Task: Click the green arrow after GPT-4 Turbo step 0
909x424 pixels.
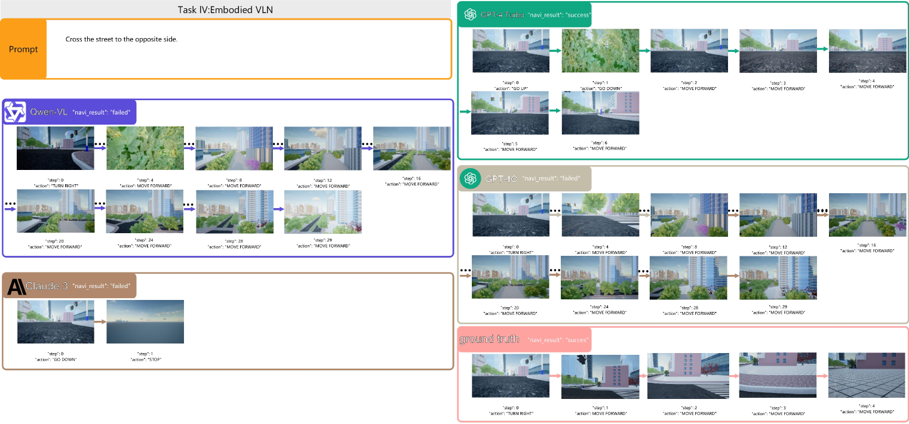Action: pos(555,51)
